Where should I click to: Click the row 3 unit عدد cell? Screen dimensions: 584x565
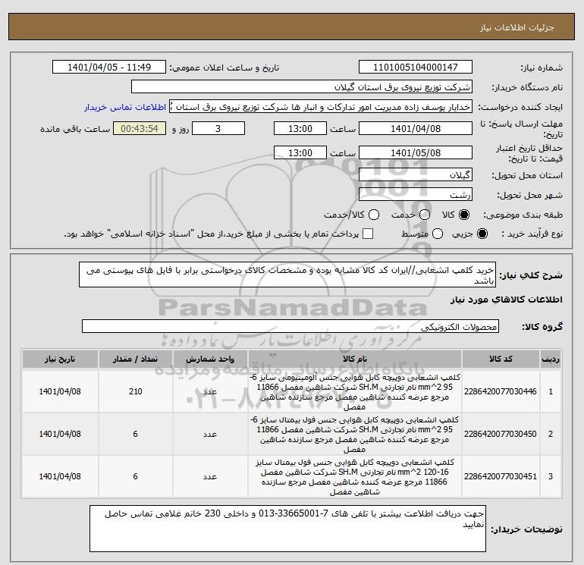point(210,477)
